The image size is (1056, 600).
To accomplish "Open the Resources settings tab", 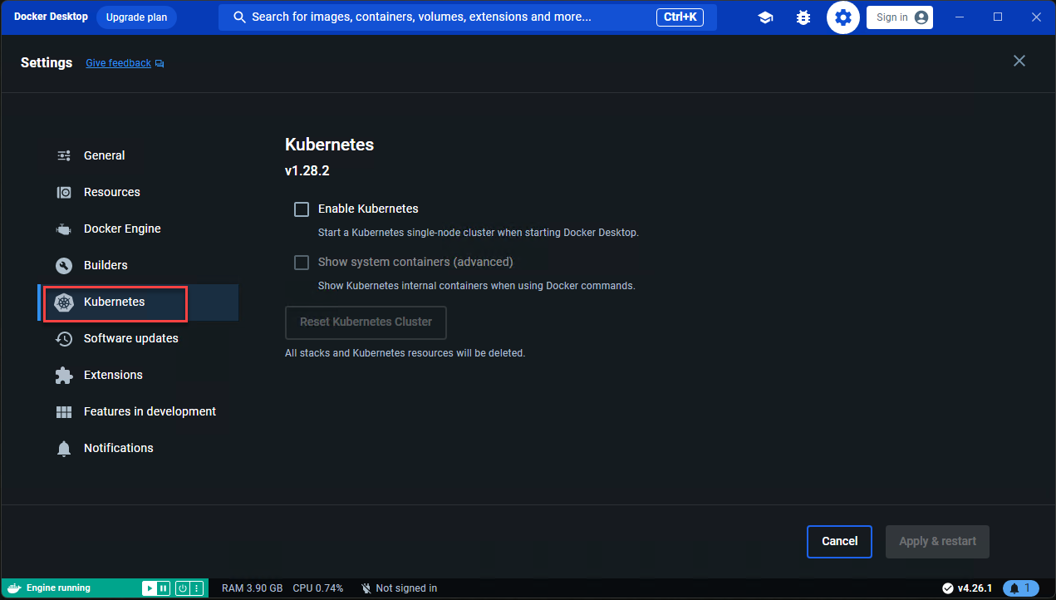I will [139, 192].
